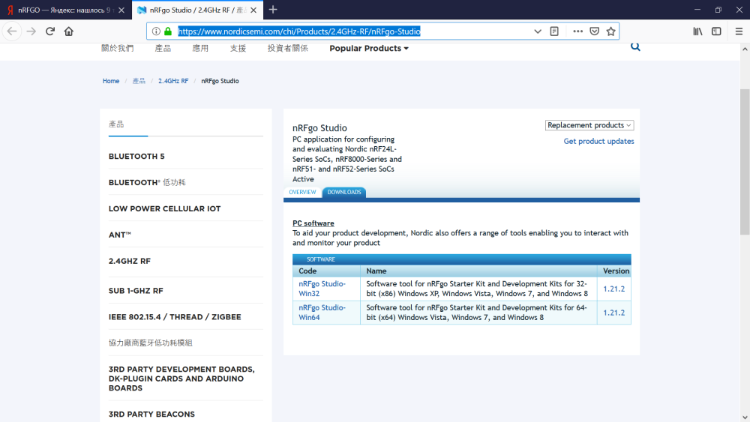This screenshot has width=750, height=422.
Task: Save page to Pocket
Action: point(594,31)
